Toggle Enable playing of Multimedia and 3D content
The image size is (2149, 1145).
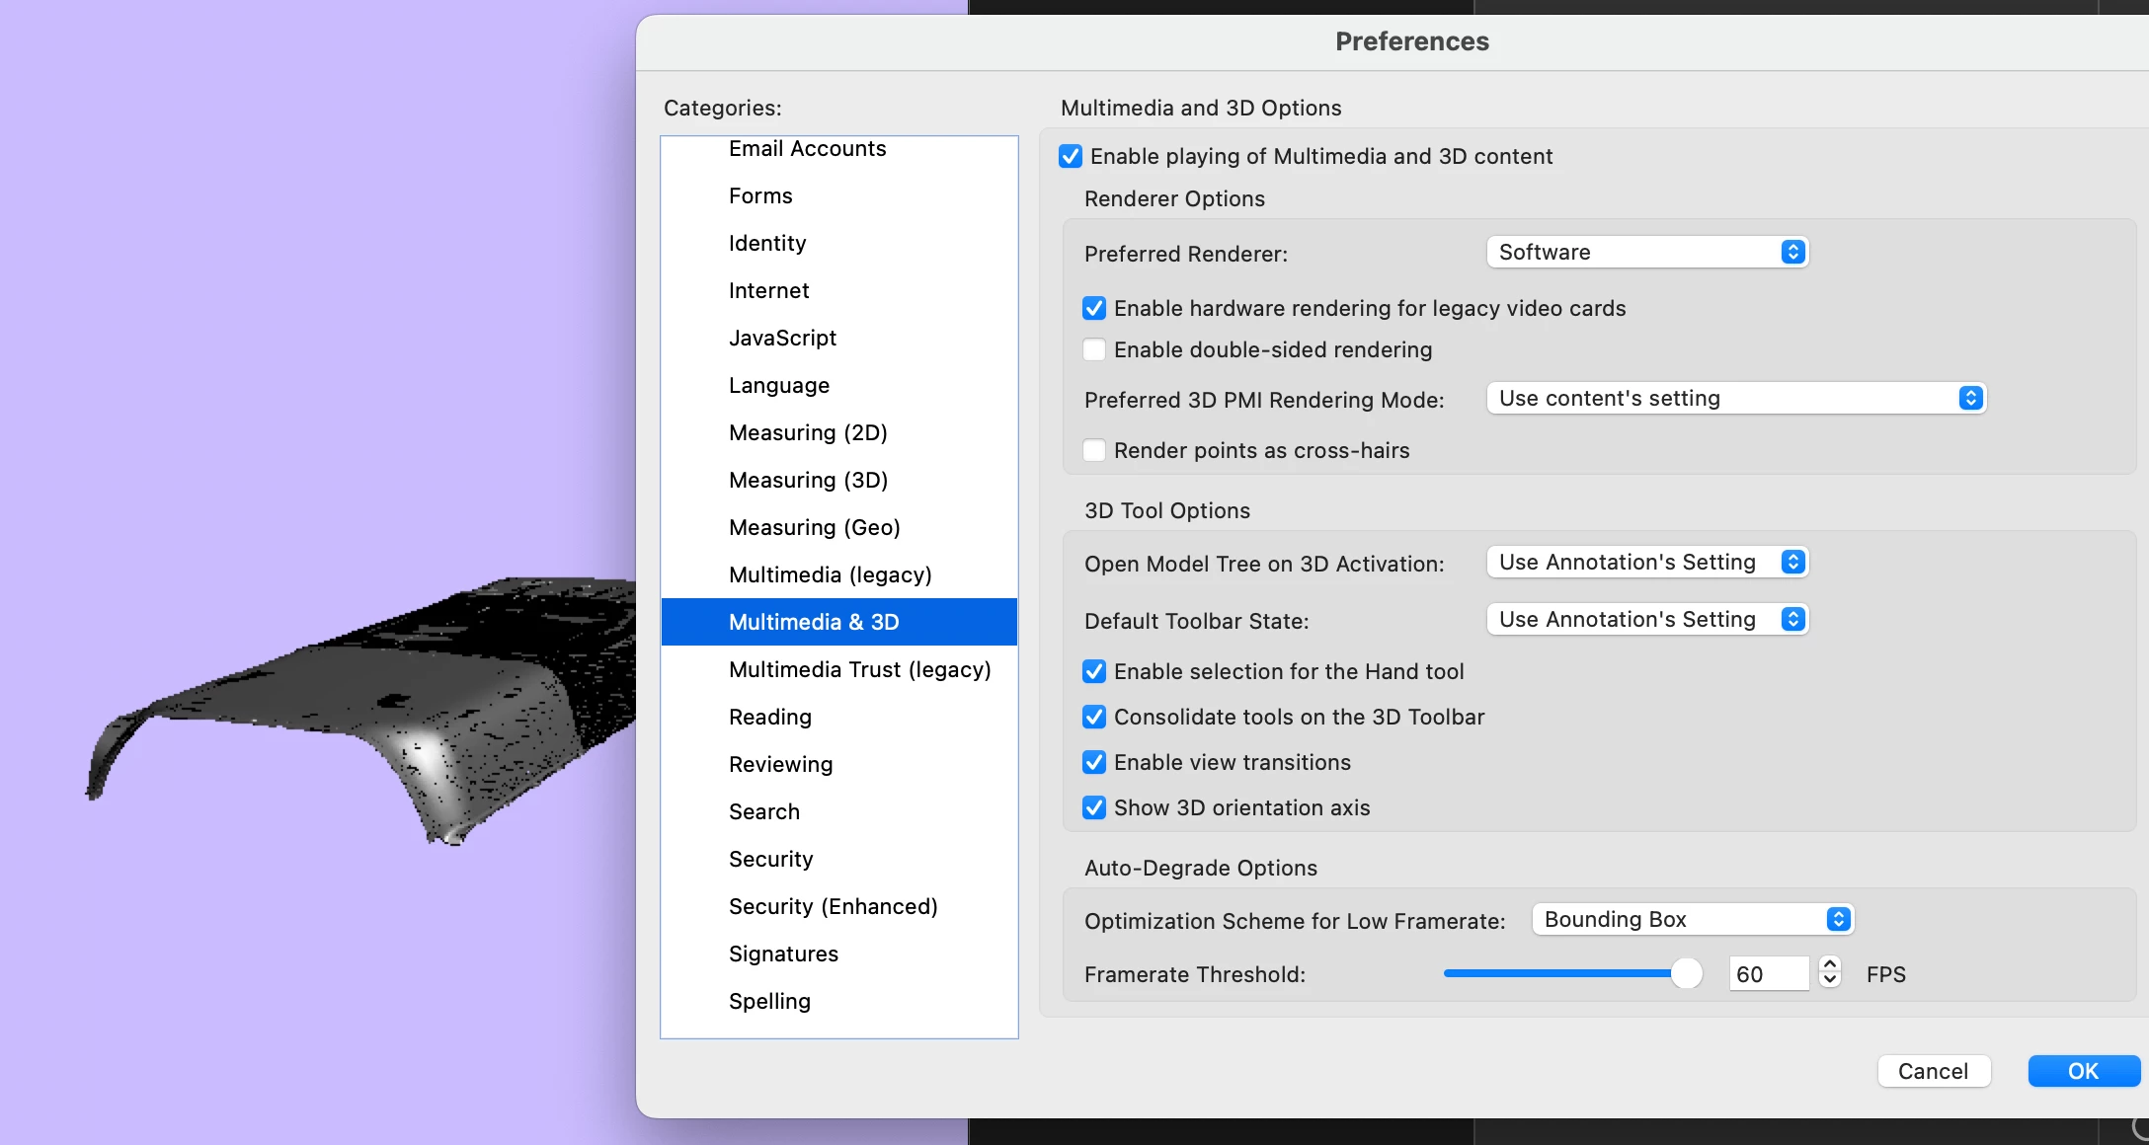pyautogui.click(x=1071, y=156)
